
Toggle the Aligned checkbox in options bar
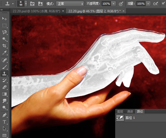point(163,4)
